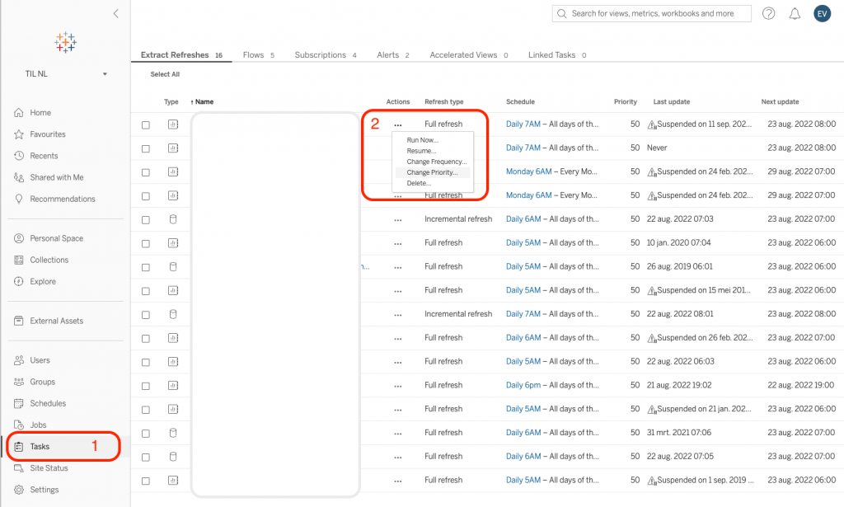Tick the checkbox of the first task row
This screenshot has height=507, width=844.
click(x=146, y=124)
